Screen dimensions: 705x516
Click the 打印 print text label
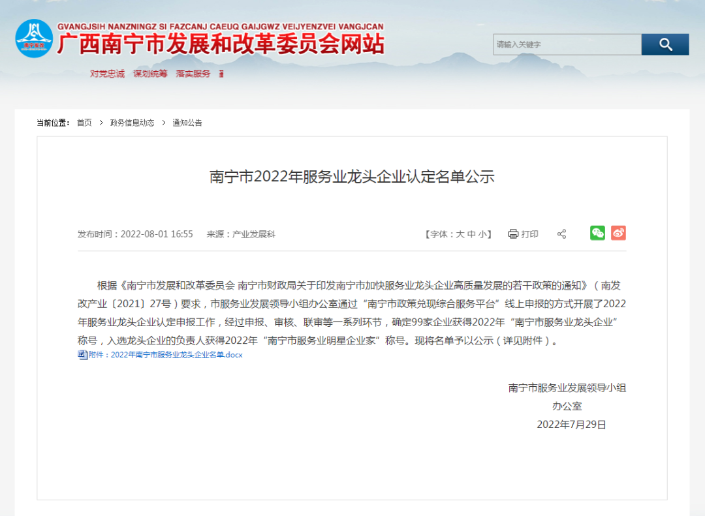[529, 234]
